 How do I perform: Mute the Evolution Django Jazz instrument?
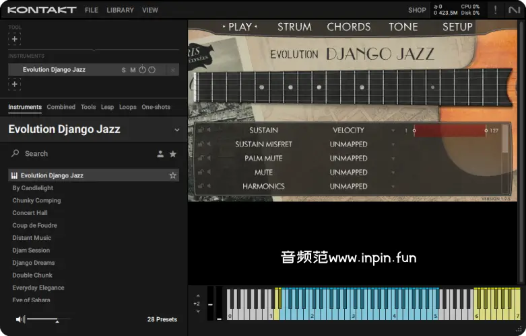coord(133,70)
